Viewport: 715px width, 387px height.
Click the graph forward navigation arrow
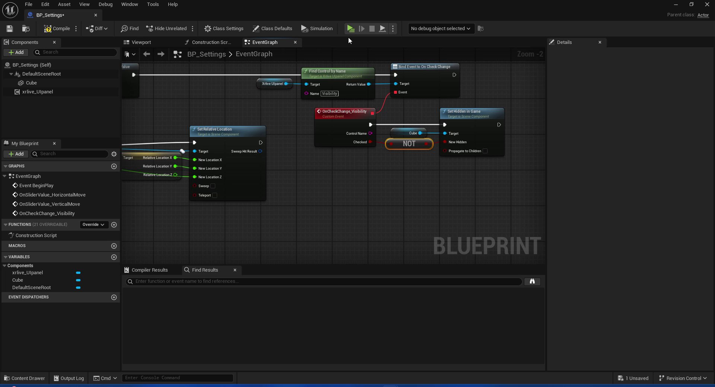(161, 54)
